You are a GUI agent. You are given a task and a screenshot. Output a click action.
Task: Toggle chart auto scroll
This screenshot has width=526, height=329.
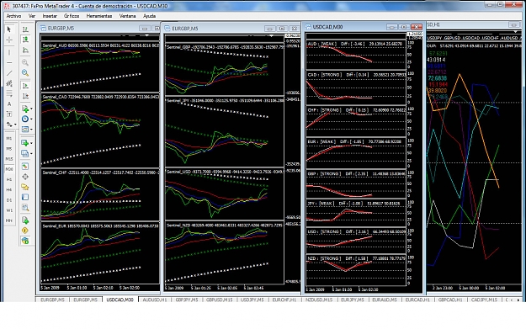point(25,86)
